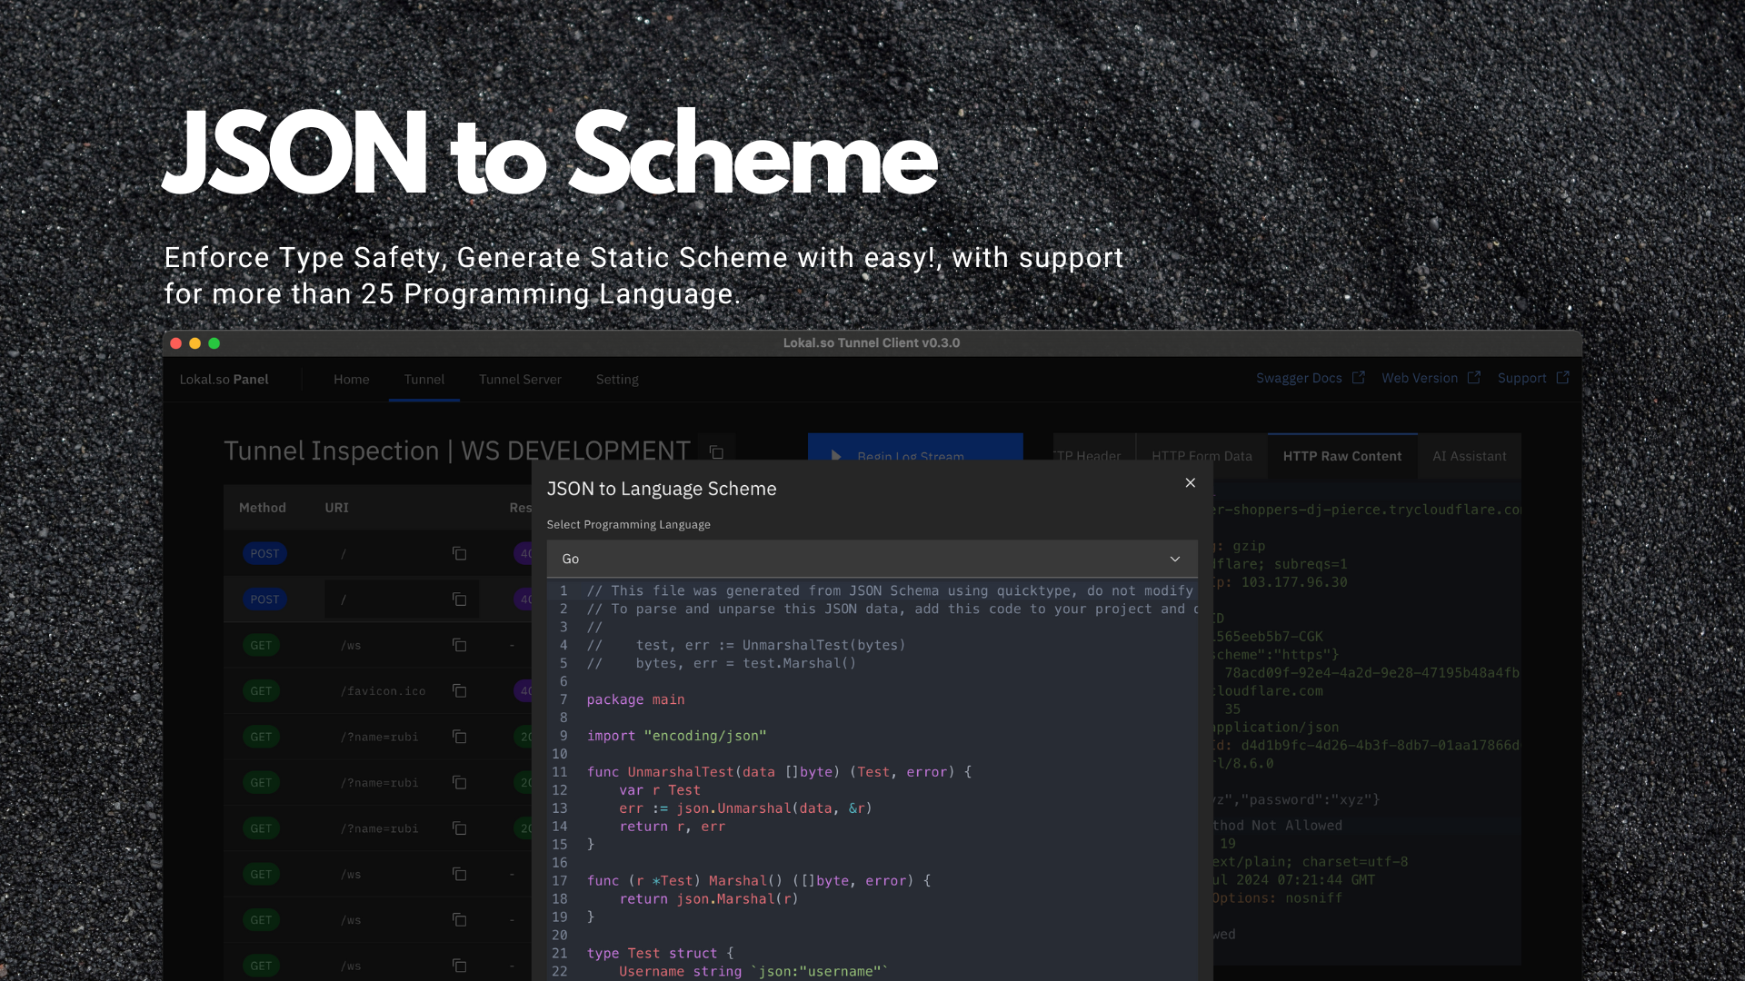The image size is (1745, 981).
Task: Close the JSON to Language Scheme dialog
Action: (x=1190, y=483)
